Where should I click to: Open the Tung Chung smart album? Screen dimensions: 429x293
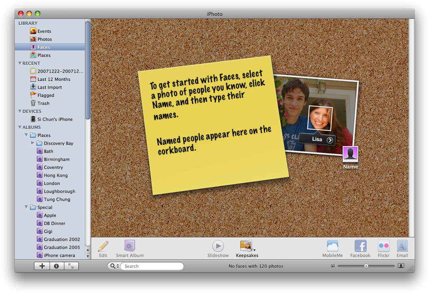[x=50, y=199]
